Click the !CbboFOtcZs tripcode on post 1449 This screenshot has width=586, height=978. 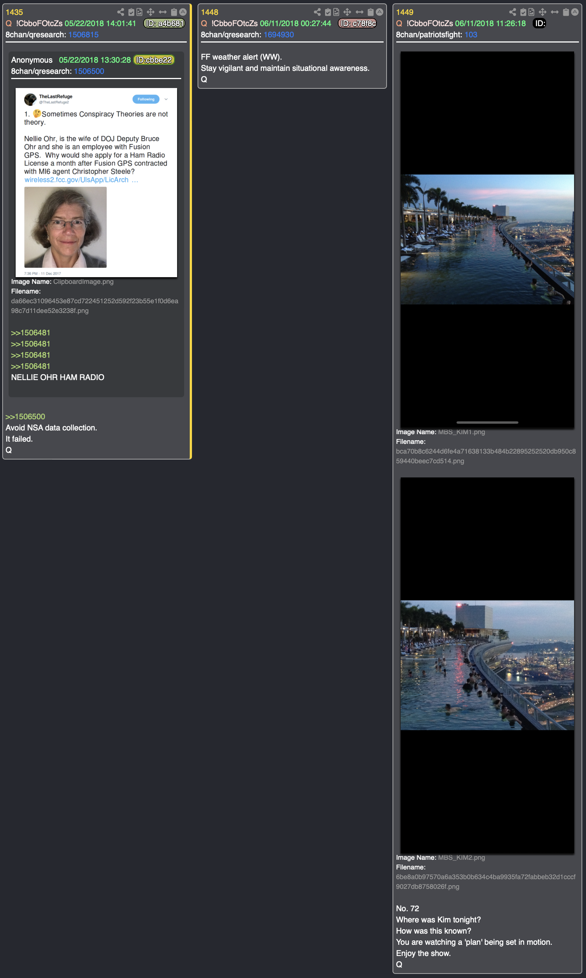430,24
